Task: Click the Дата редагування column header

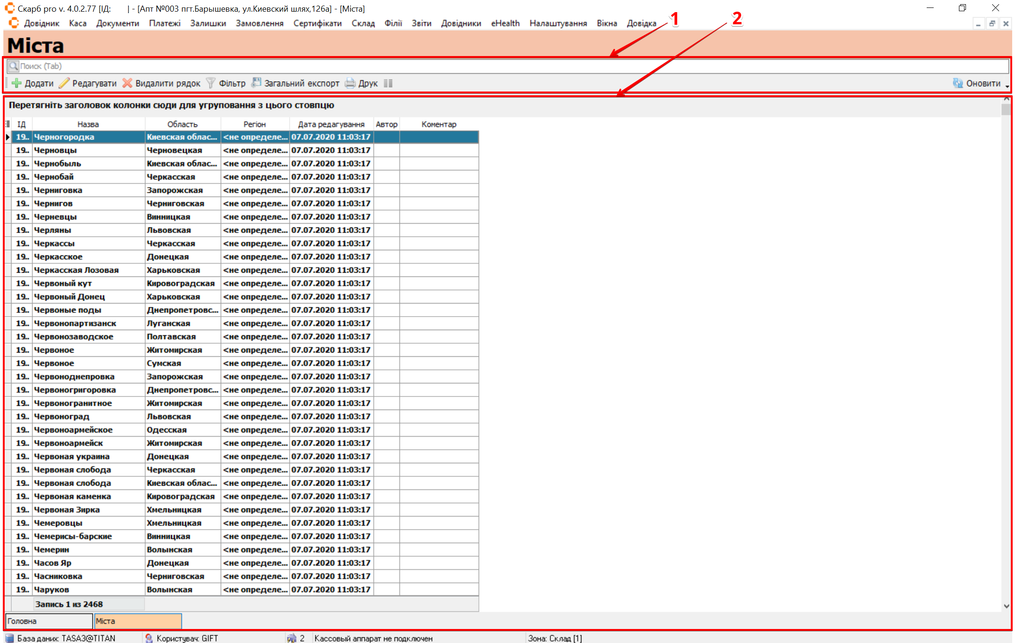Action: pos(331,124)
